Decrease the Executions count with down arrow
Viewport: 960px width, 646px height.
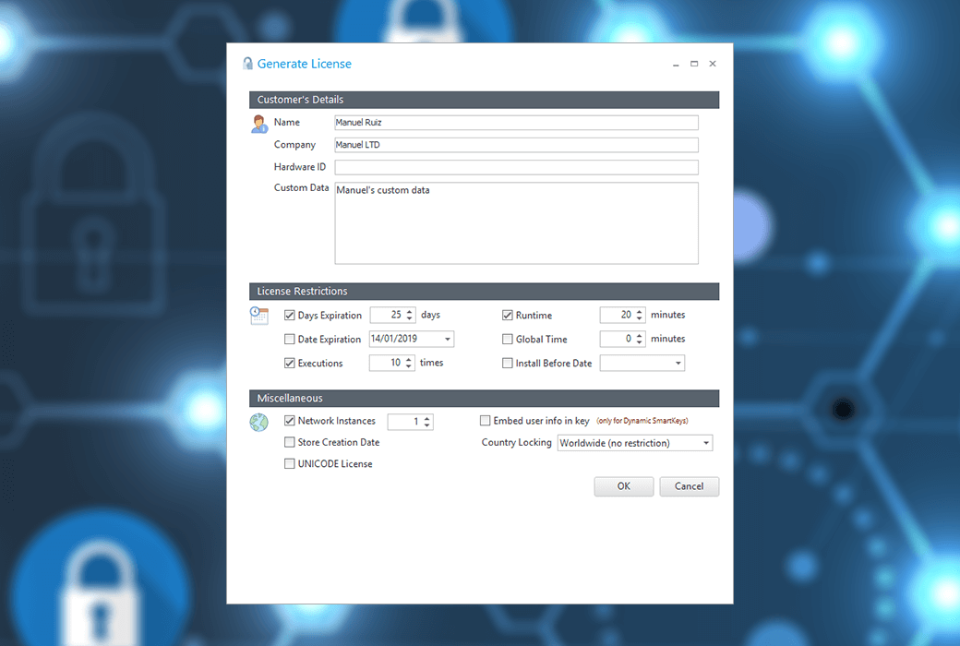[x=410, y=366]
